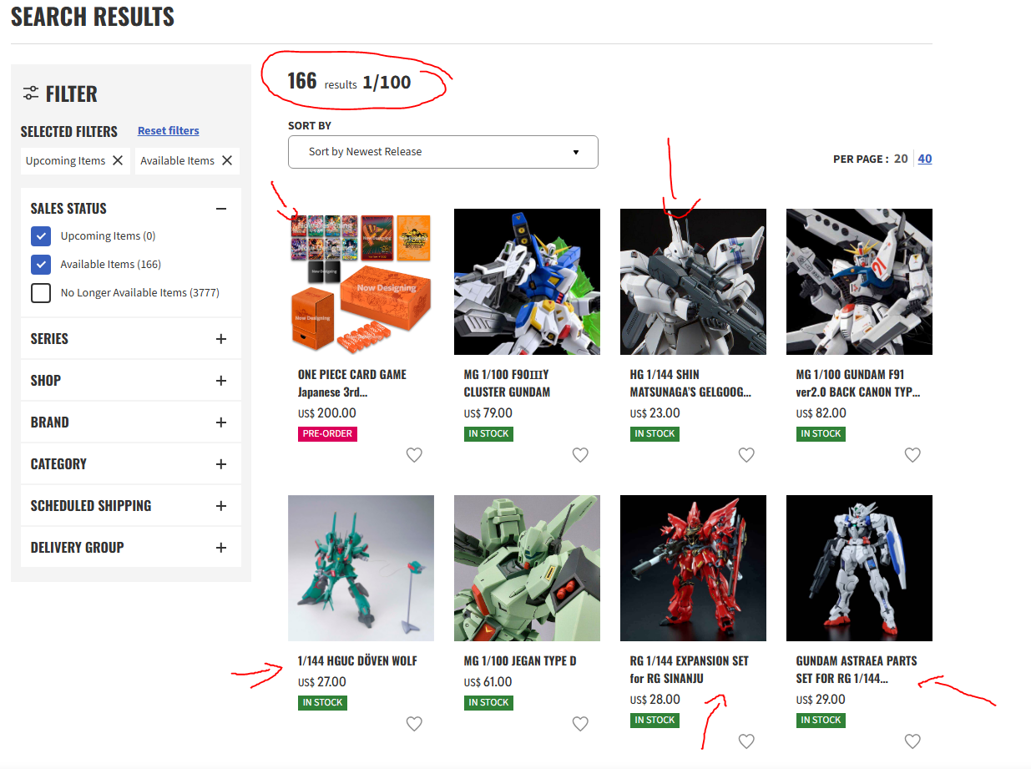Screen dimensions: 1031x769
Task: Click the Reset filters link
Action: [169, 131]
